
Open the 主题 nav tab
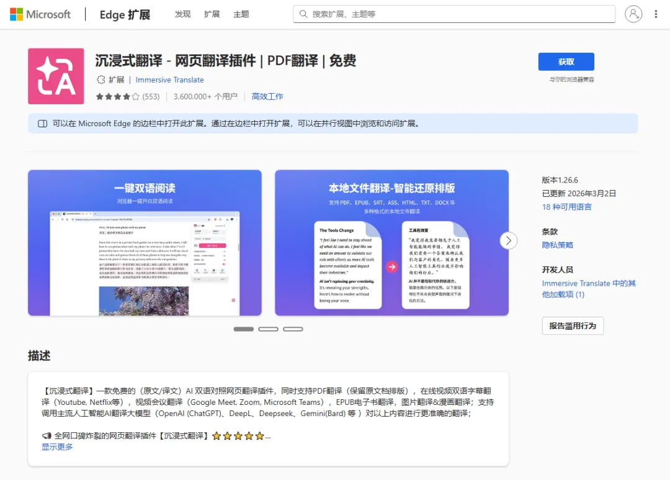point(241,14)
